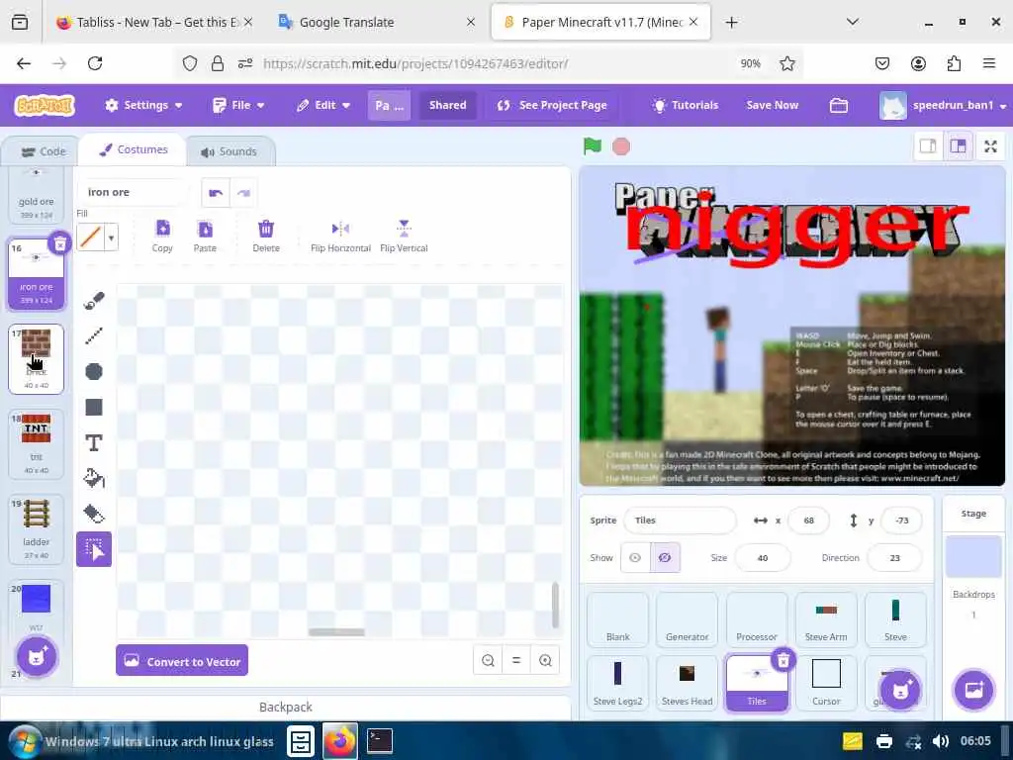Click the Copy costume selection icon
The height and width of the screenshot is (760, 1013).
pos(162,236)
